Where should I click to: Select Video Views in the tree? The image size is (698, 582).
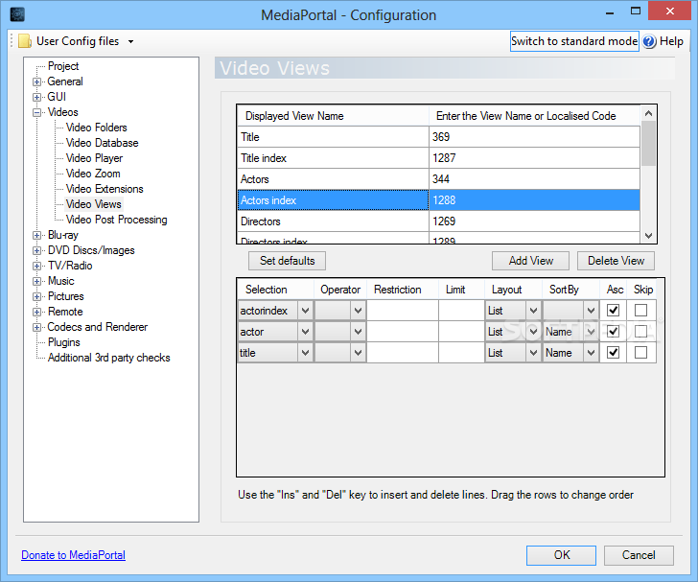click(x=94, y=204)
